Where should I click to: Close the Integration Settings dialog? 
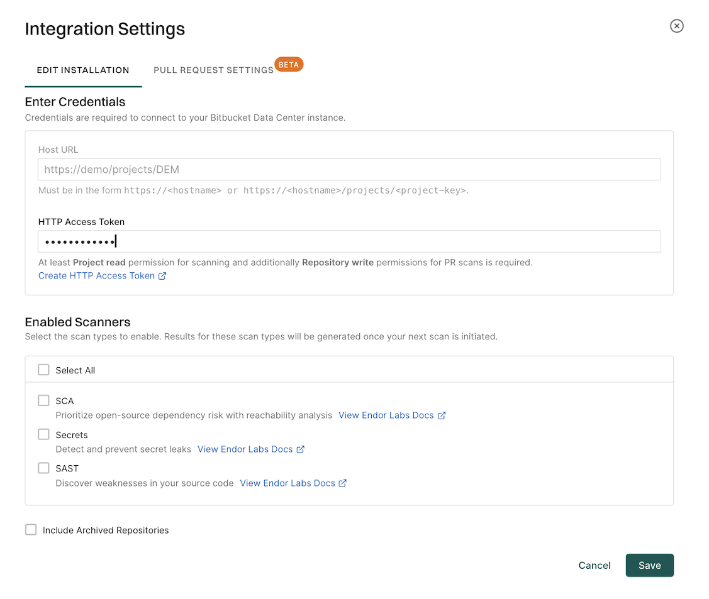point(676,26)
